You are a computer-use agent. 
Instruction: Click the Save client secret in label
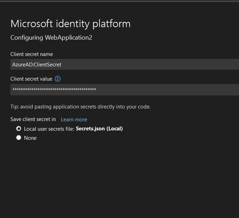coord(33,119)
